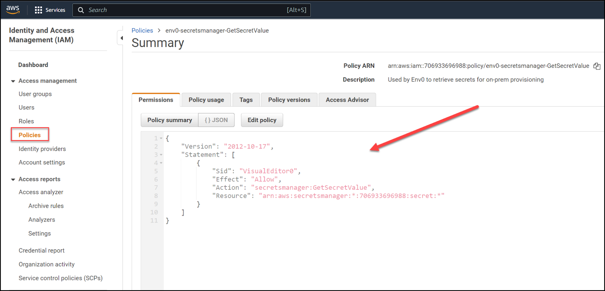Click the Resource ARN string in JSON

[x=352, y=196]
